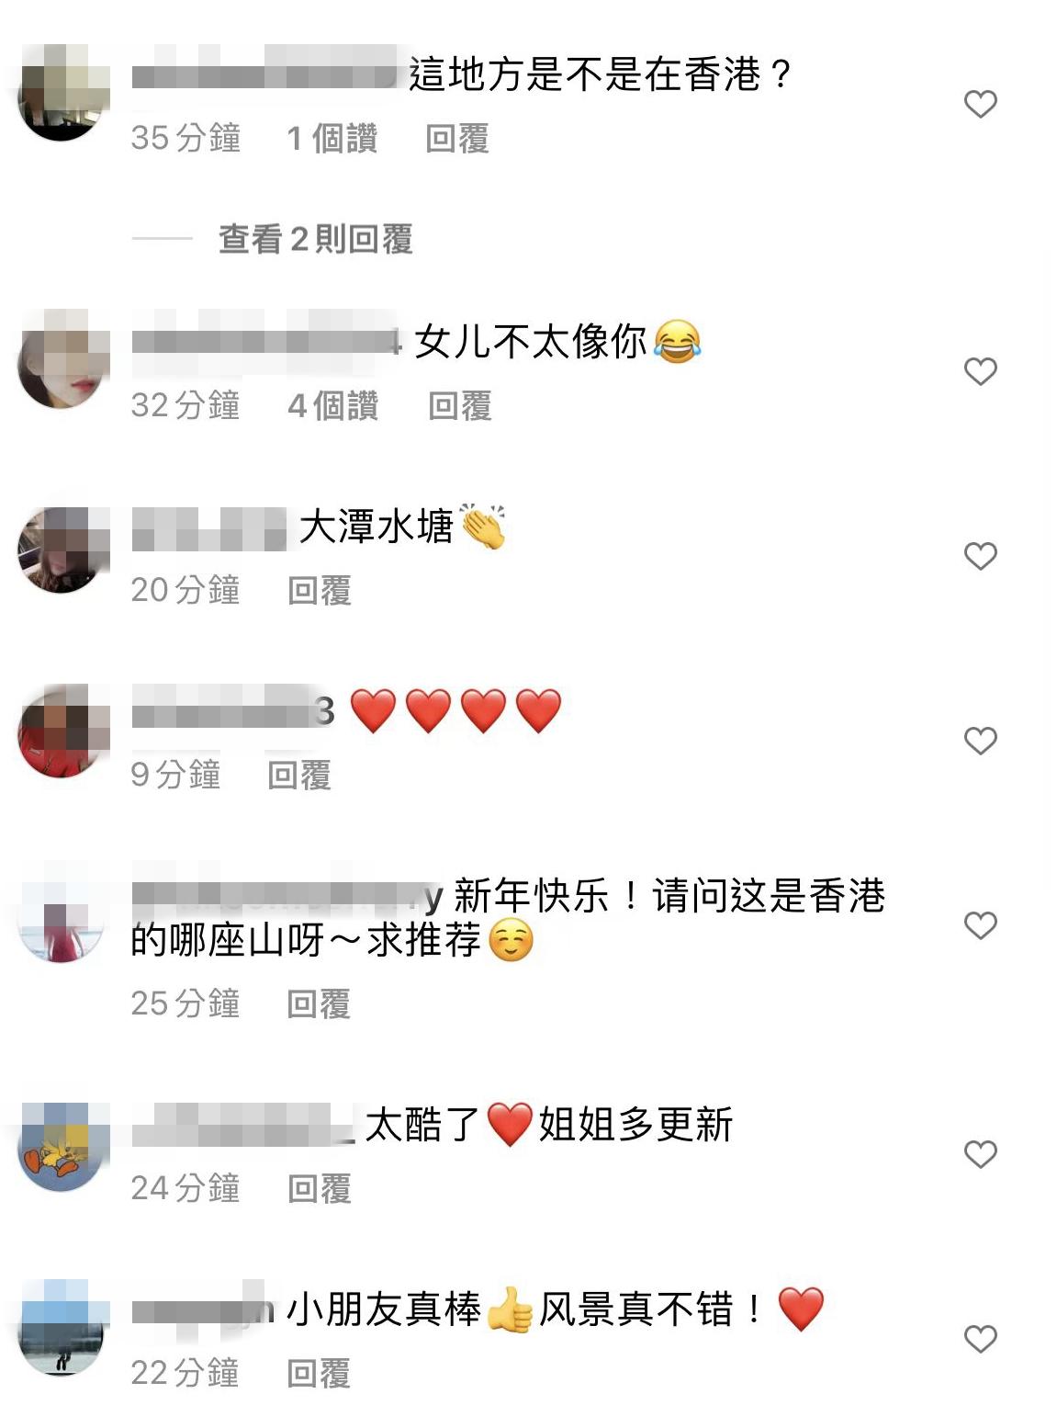Tap heart on 大潭水塘 comment

[980, 556]
